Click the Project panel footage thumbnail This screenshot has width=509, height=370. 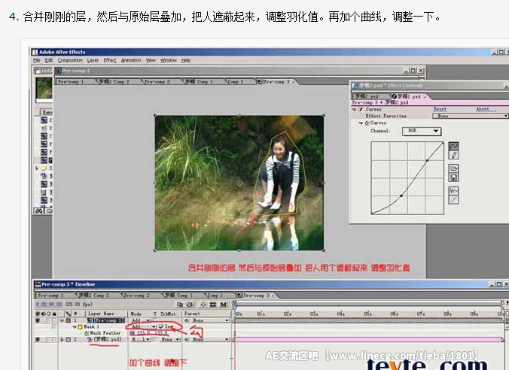pos(44,88)
